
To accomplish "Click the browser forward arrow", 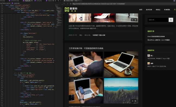I will pos(68,4).
